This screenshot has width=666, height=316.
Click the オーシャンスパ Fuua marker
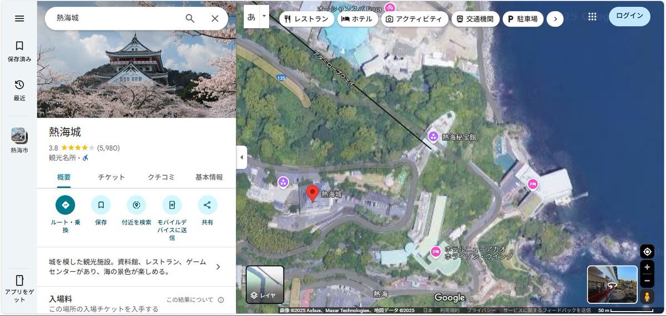(x=391, y=8)
